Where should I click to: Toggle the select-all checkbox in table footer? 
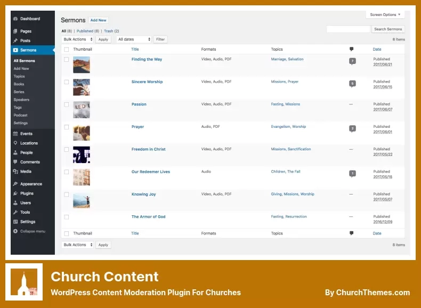(66, 233)
